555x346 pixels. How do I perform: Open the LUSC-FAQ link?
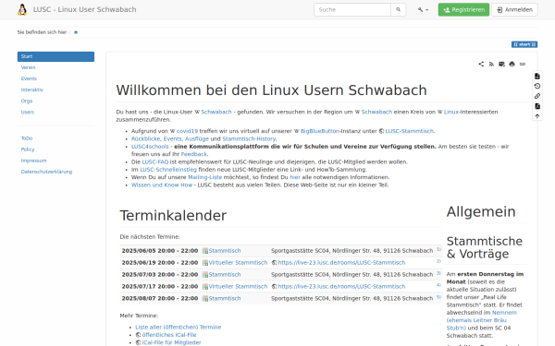point(155,162)
